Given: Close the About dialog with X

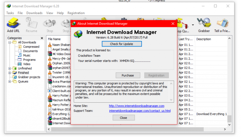Looking at the screenshot, I should pyautogui.click(x=173, y=23).
